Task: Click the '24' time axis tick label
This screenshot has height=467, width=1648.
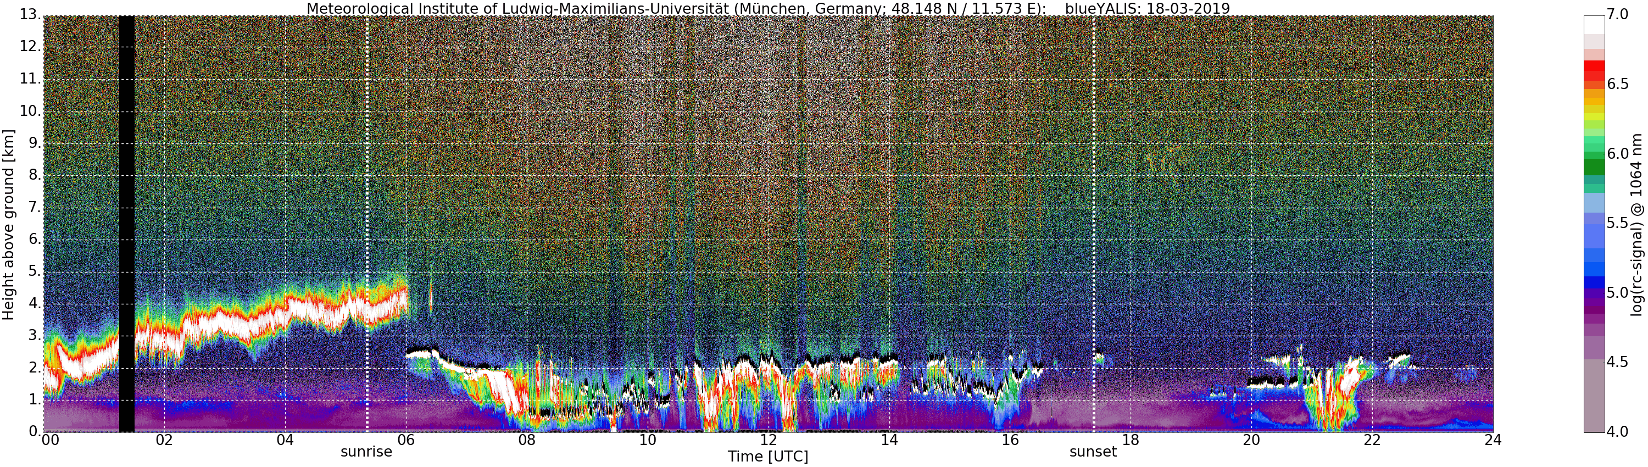Action: click(1493, 440)
